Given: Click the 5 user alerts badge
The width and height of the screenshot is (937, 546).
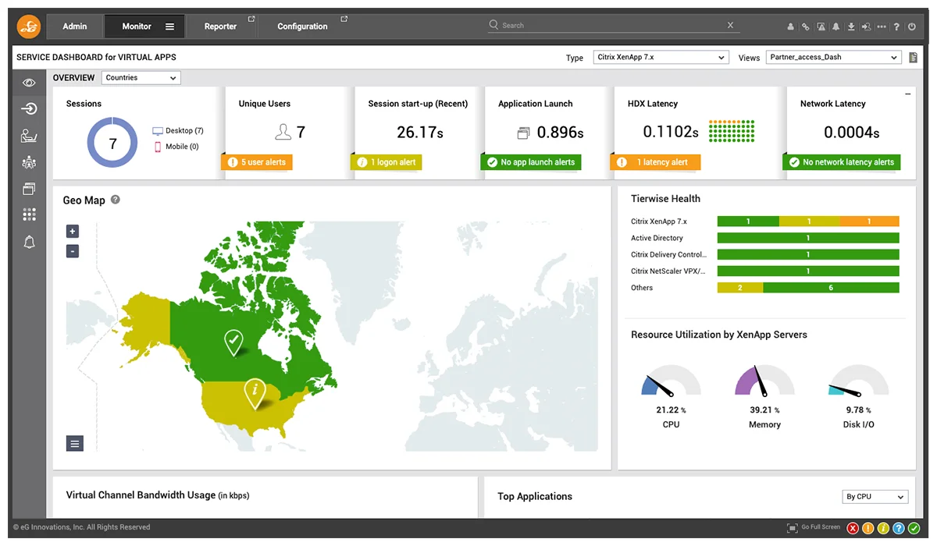Looking at the screenshot, I should pyautogui.click(x=257, y=162).
